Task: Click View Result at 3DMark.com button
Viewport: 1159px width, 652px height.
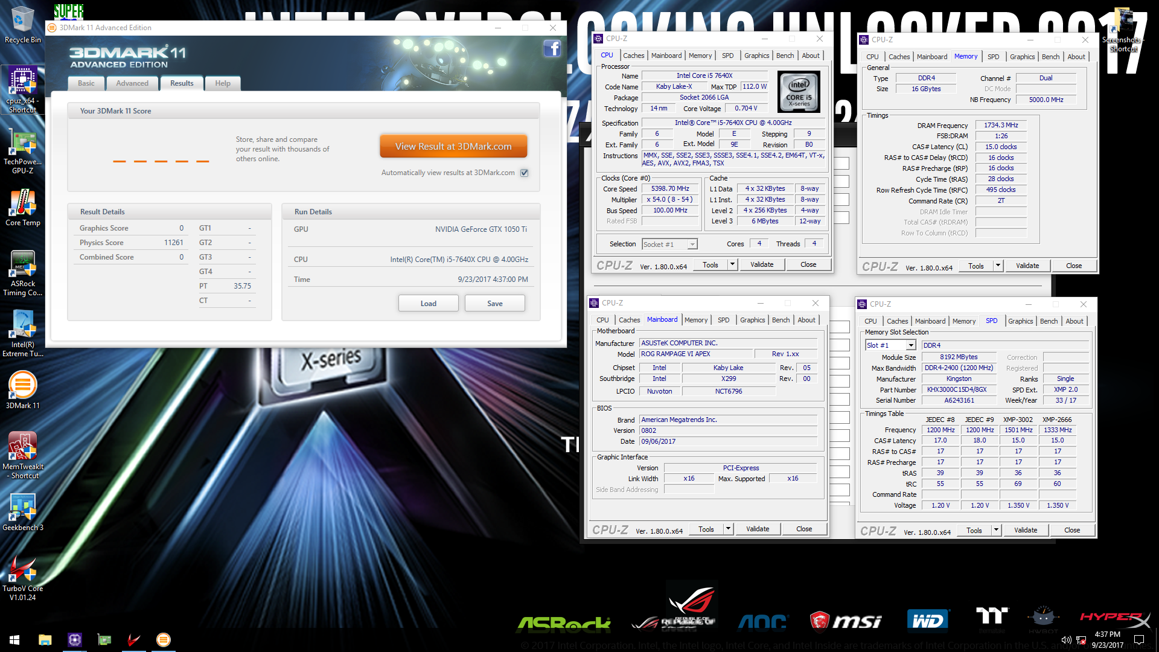Action: [x=453, y=147]
